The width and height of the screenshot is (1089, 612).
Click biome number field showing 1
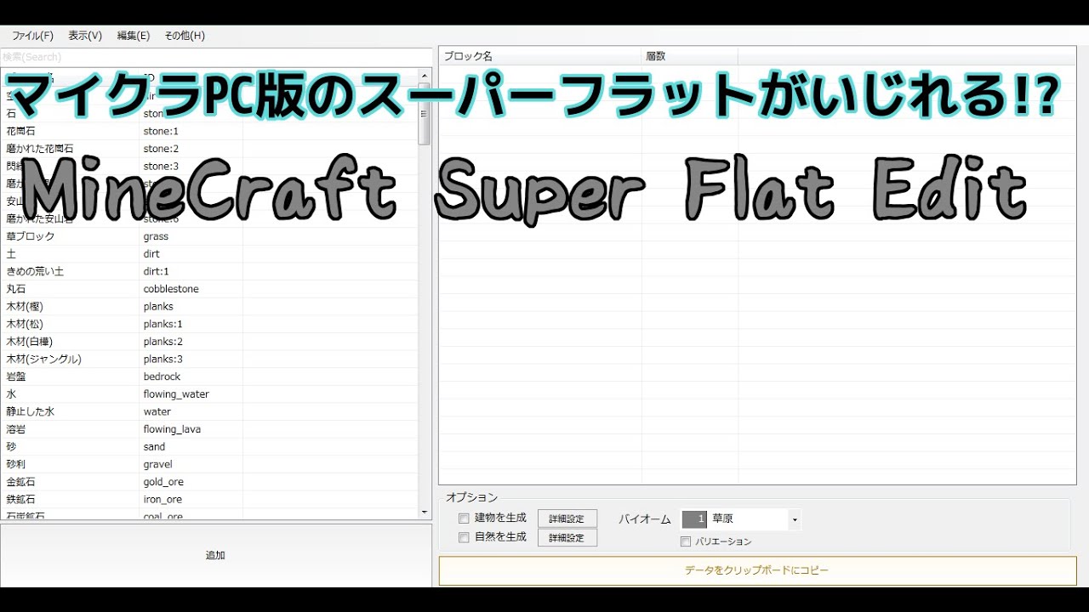coord(694,519)
